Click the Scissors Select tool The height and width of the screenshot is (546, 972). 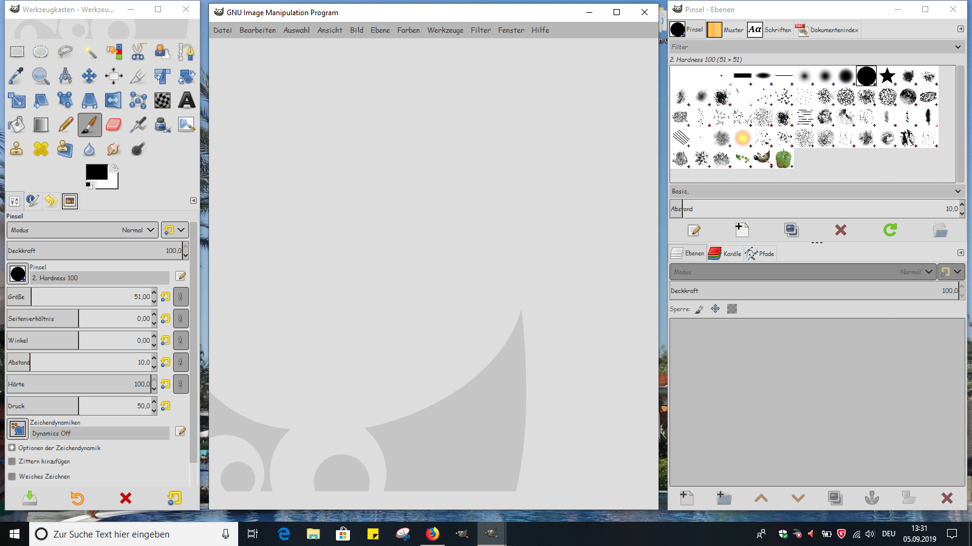click(138, 52)
